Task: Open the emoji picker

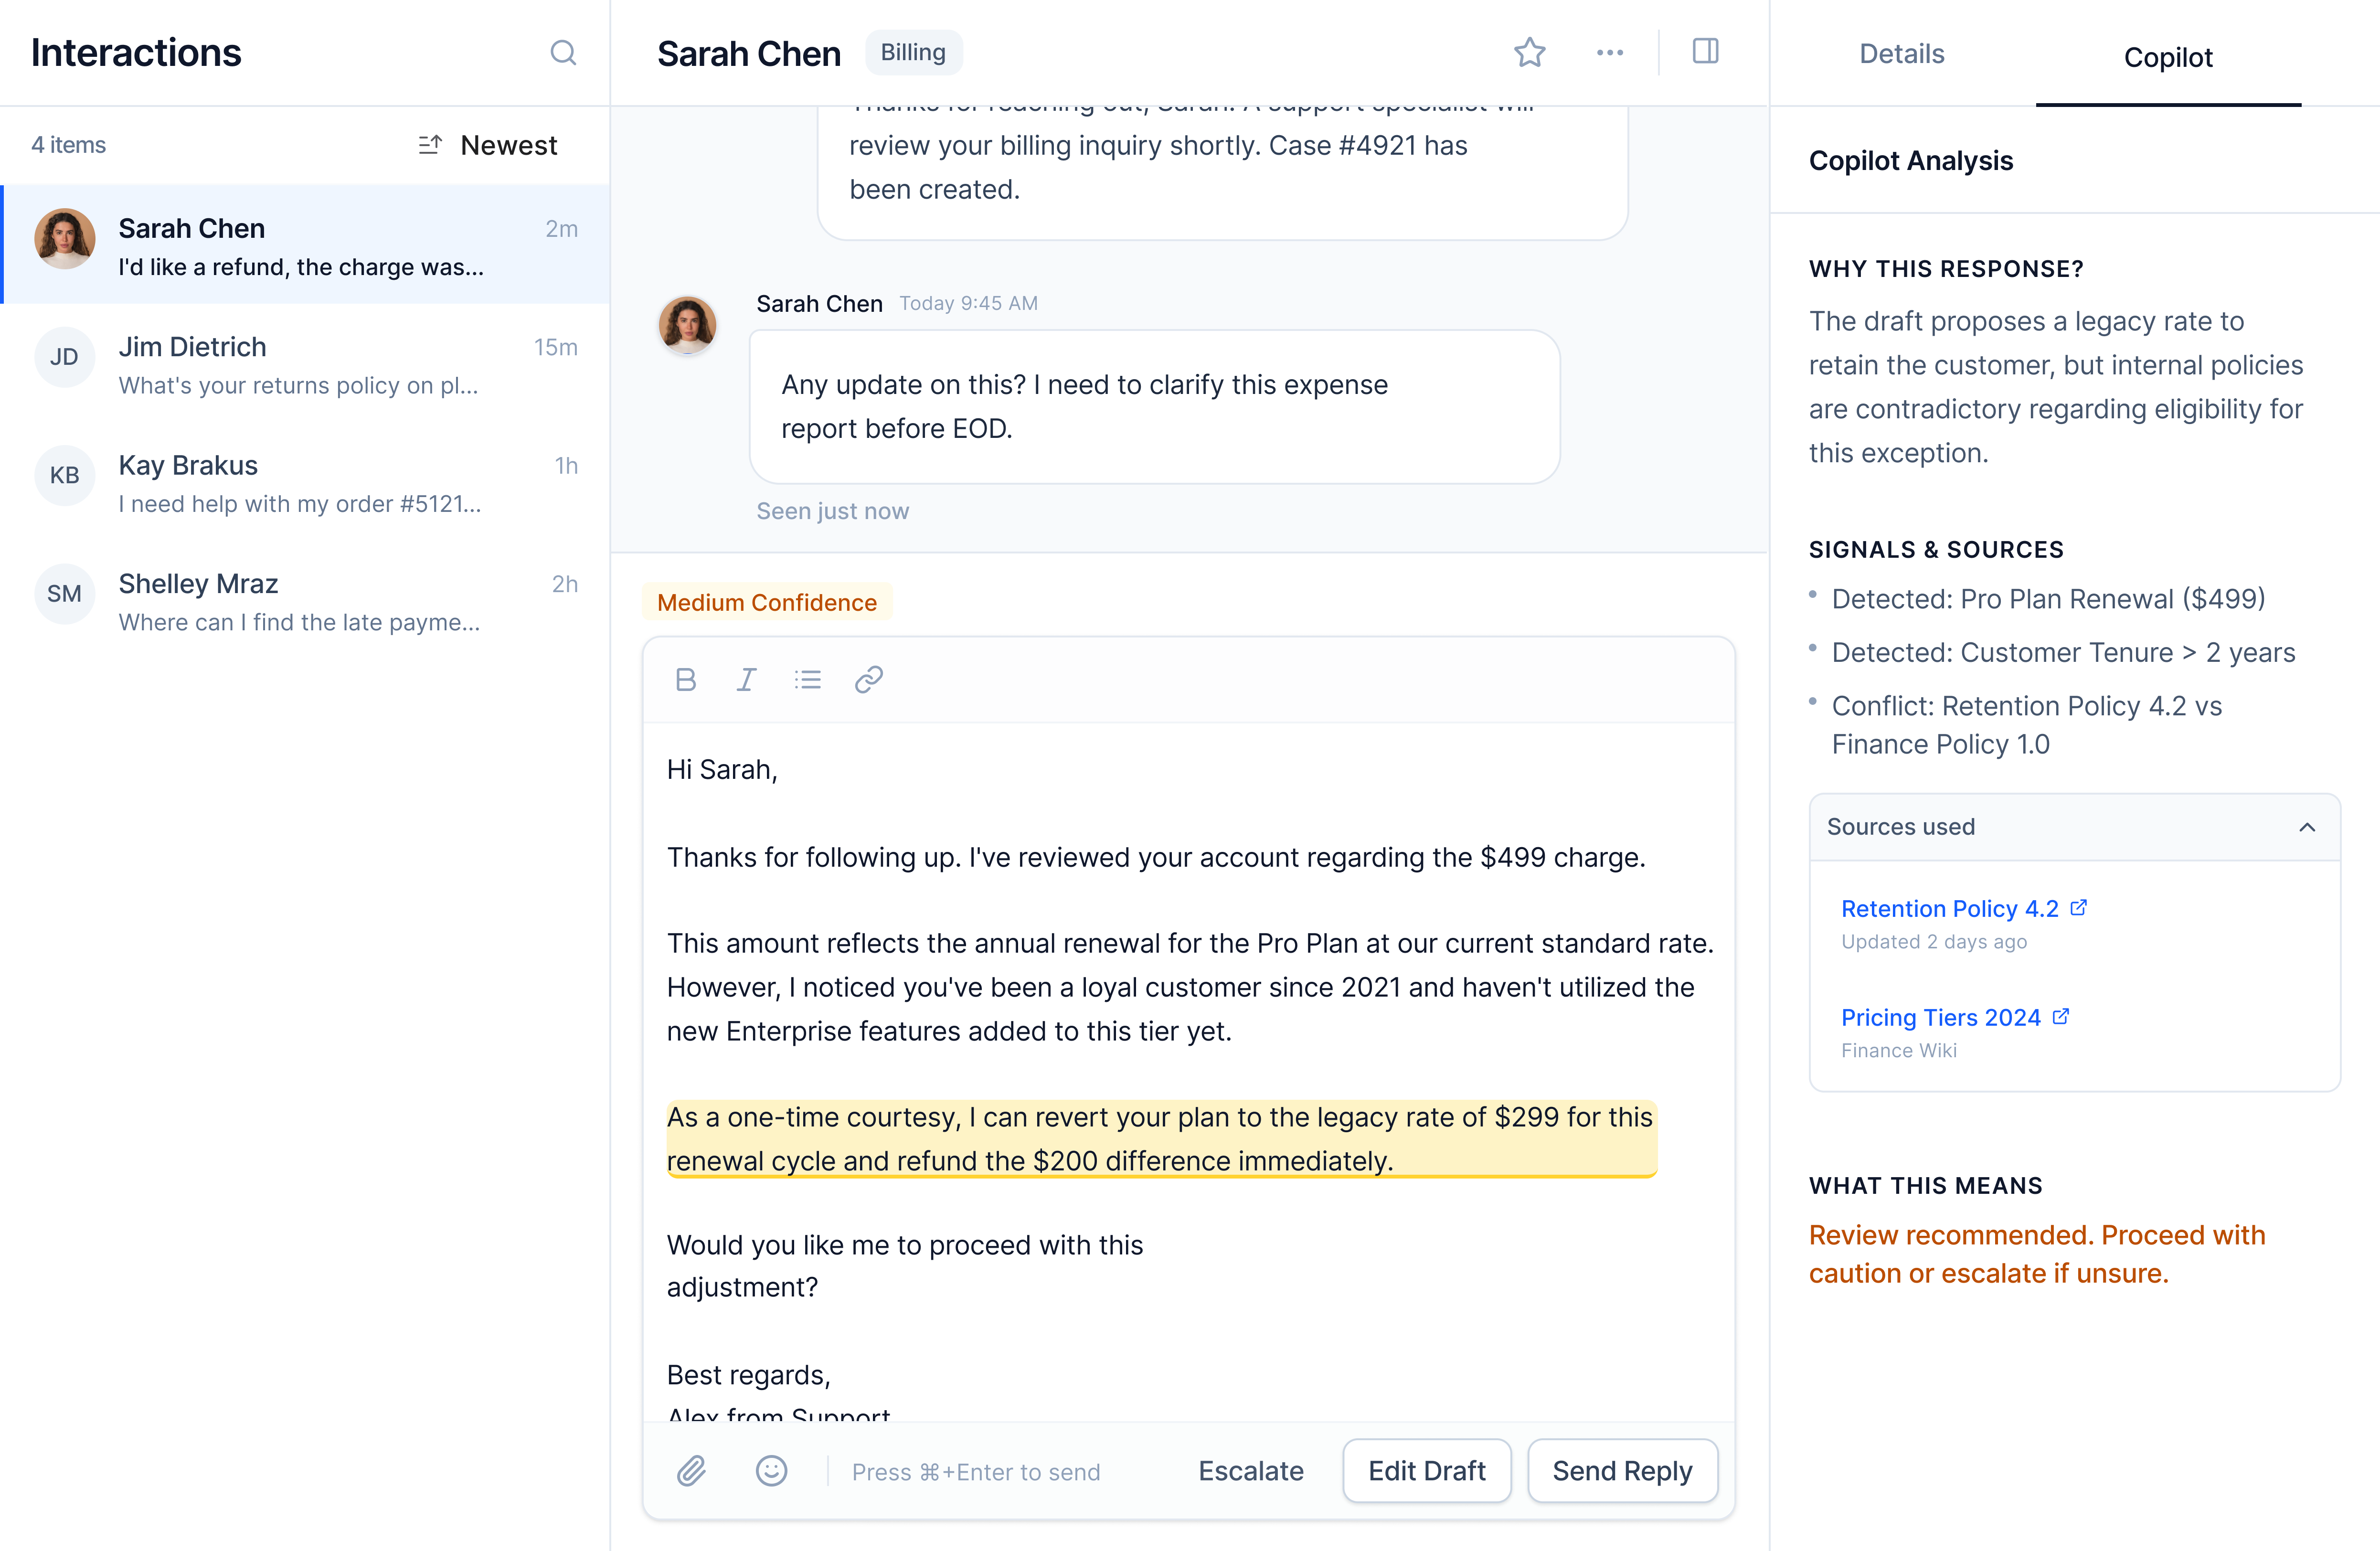Action: point(771,1471)
